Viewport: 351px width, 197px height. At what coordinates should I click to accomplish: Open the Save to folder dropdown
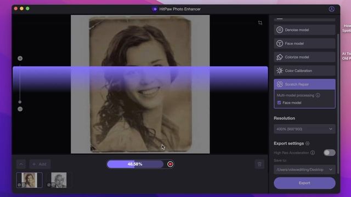click(x=304, y=170)
